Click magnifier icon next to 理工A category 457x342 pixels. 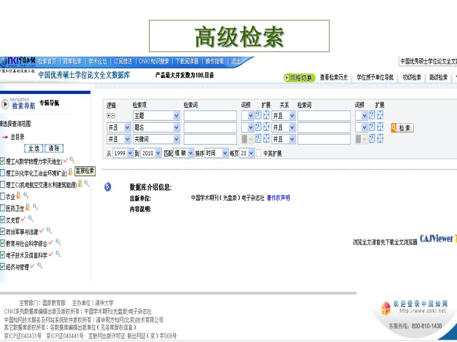(x=72, y=160)
